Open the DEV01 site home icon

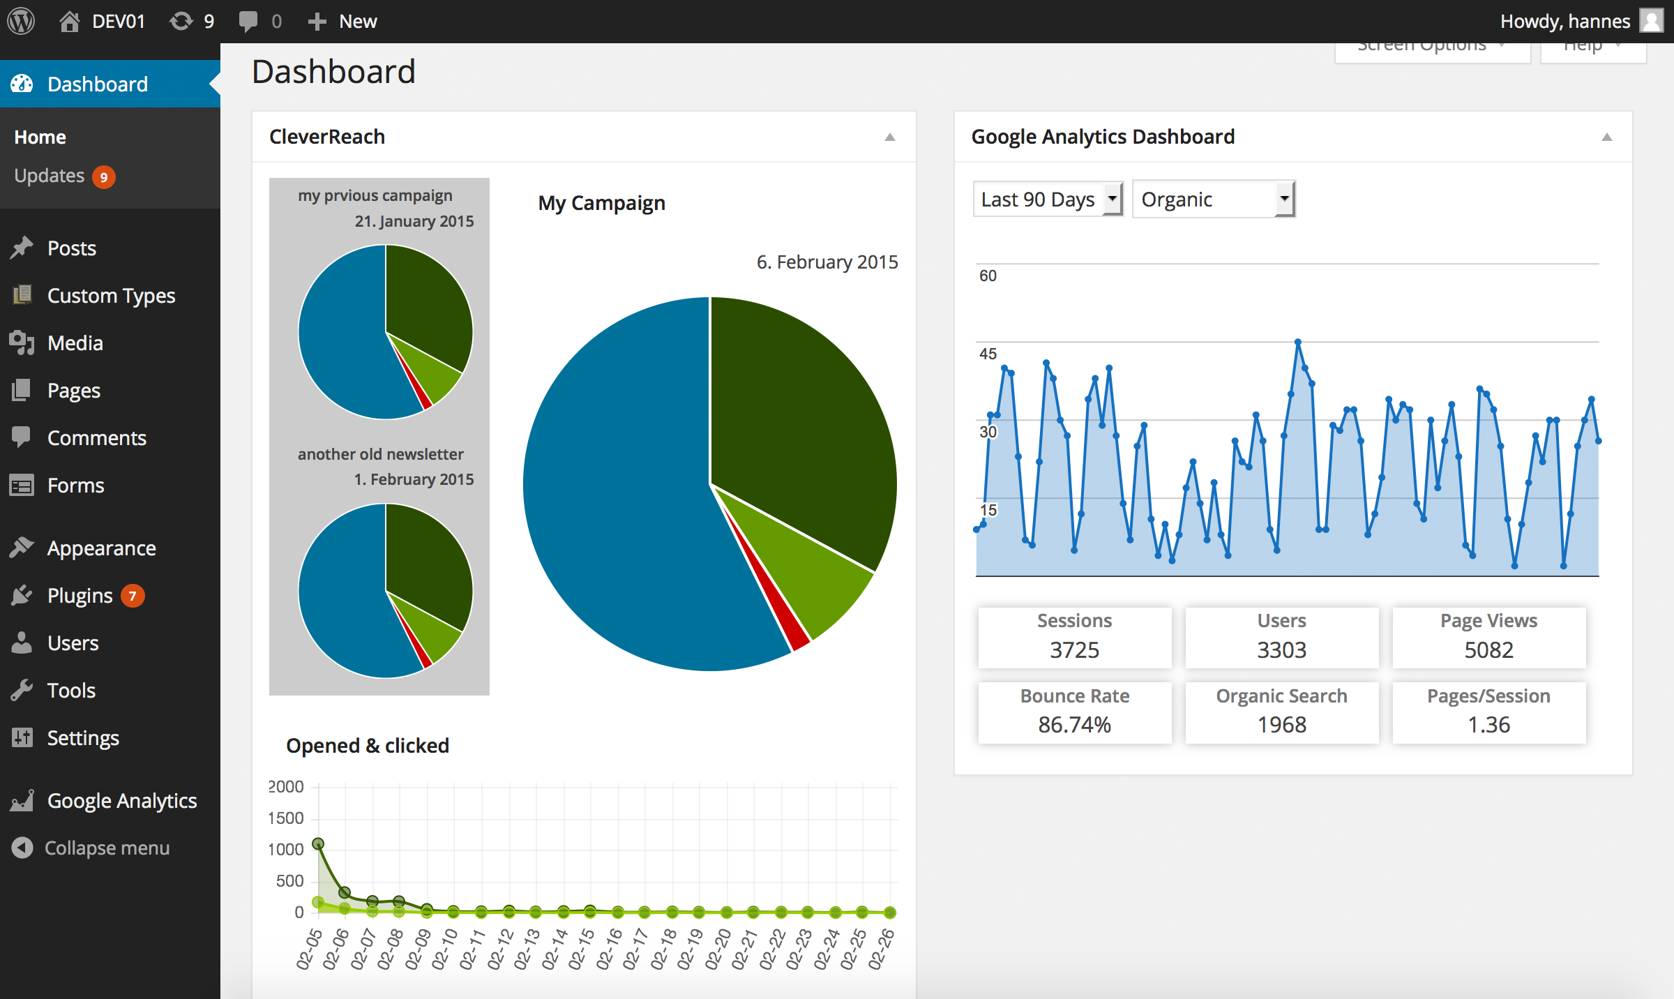(69, 21)
